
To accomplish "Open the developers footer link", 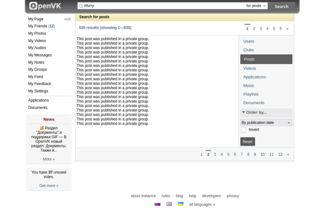I will coord(211,196).
